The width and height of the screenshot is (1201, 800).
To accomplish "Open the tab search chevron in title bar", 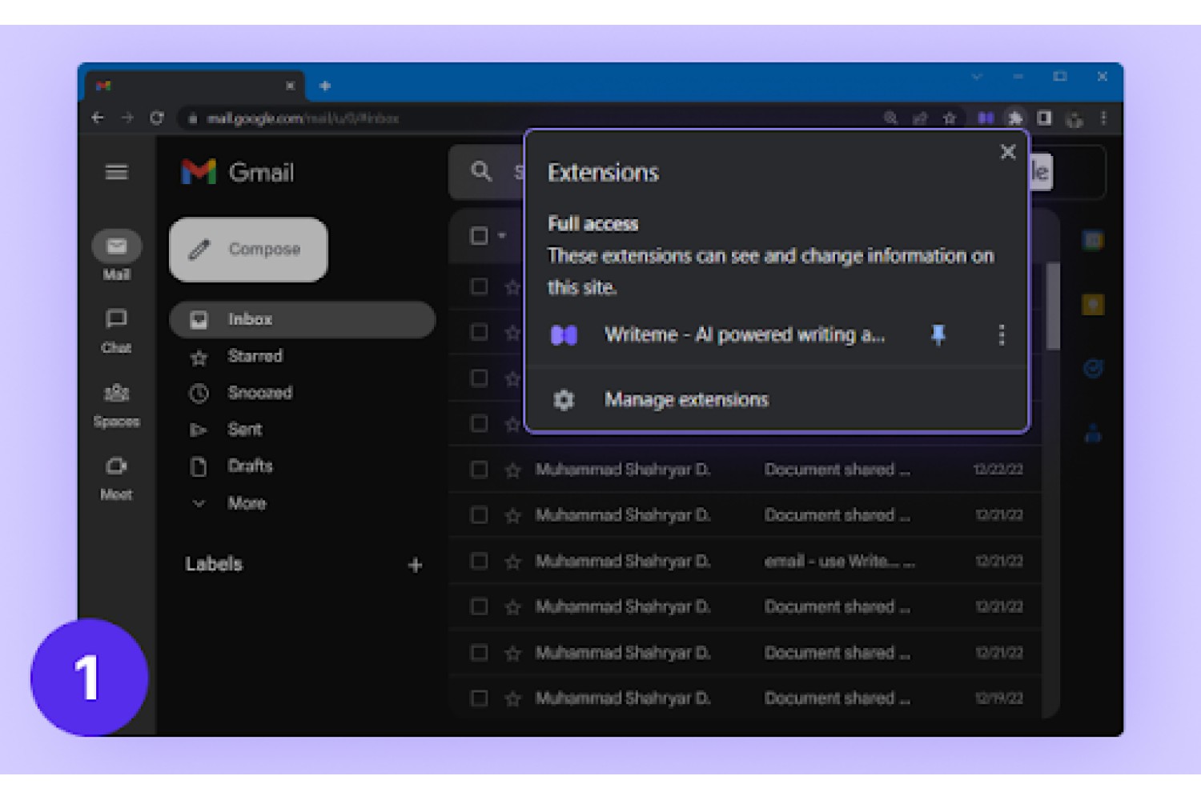I will coord(977,77).
